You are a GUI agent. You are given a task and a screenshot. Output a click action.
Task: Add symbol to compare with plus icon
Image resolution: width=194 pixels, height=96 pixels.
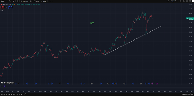10,1
